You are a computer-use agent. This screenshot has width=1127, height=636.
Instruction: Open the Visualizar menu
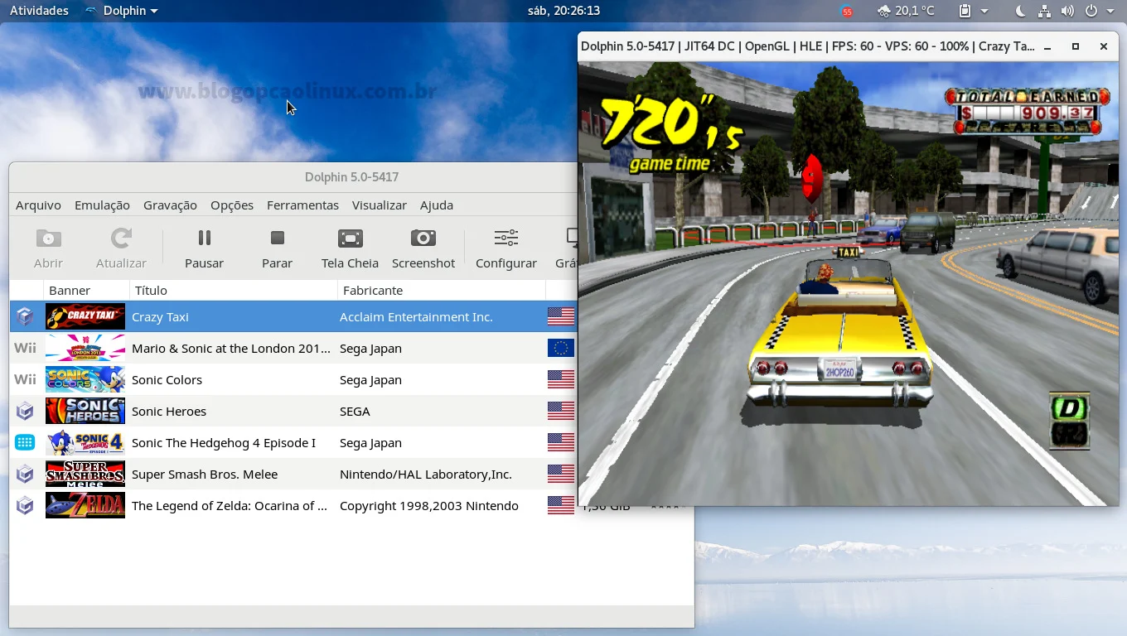coord(380,205)
